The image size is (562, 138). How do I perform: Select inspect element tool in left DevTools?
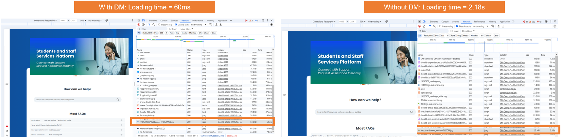(139, 21)
